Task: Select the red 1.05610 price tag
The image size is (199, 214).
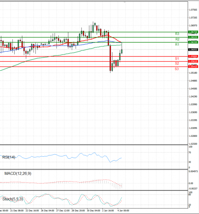Action: click(193, 61)
